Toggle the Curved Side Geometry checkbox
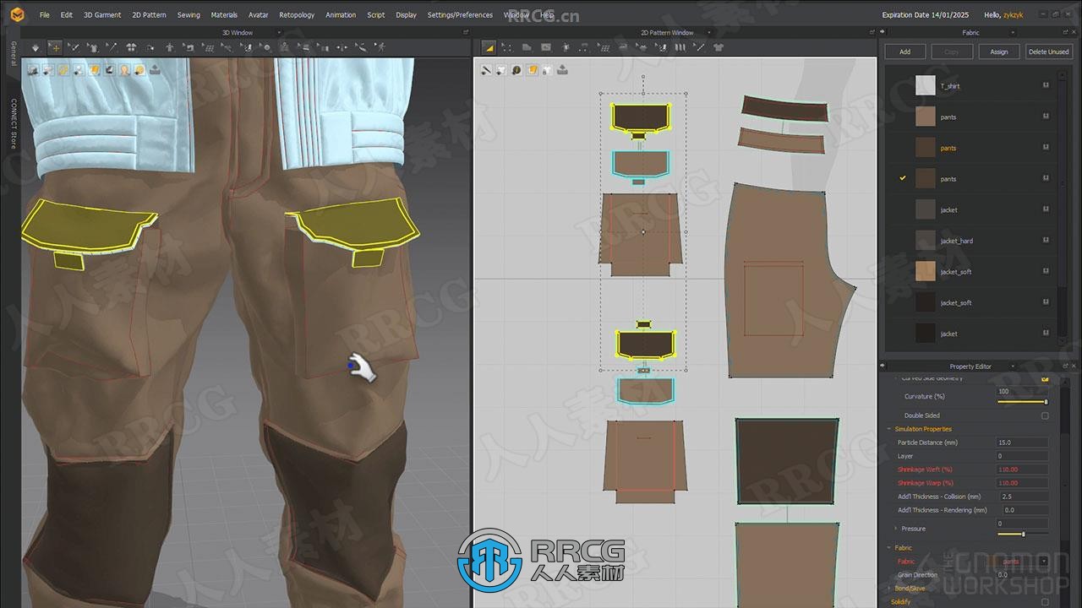 click(1045, 378)
